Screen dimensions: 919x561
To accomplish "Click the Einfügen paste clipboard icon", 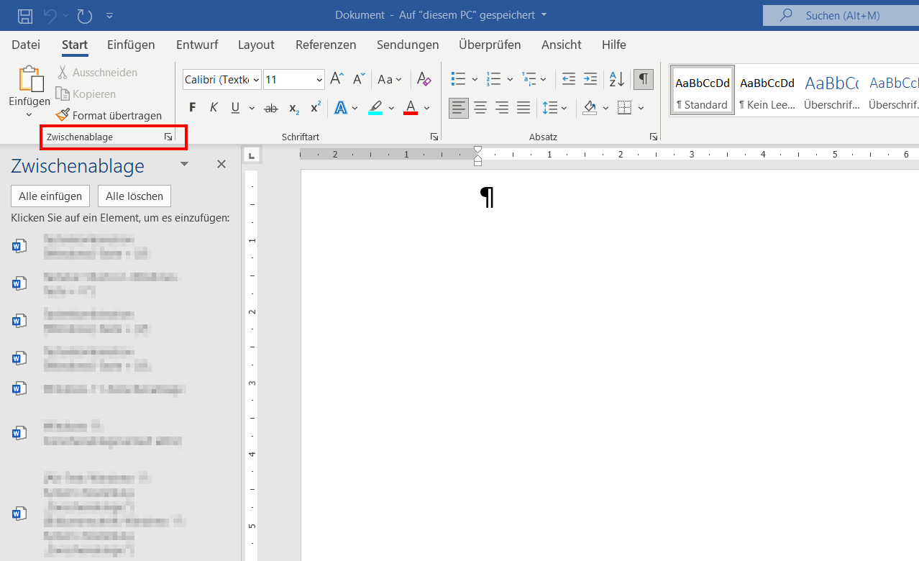I will point(29,79).
